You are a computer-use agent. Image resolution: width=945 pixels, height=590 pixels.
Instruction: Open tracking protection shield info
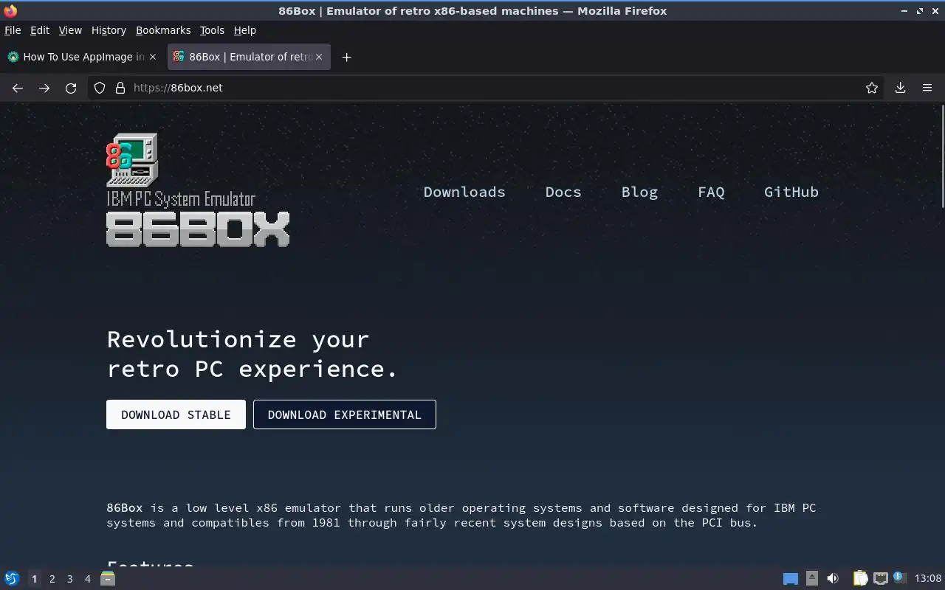click(x=100, y=88)
